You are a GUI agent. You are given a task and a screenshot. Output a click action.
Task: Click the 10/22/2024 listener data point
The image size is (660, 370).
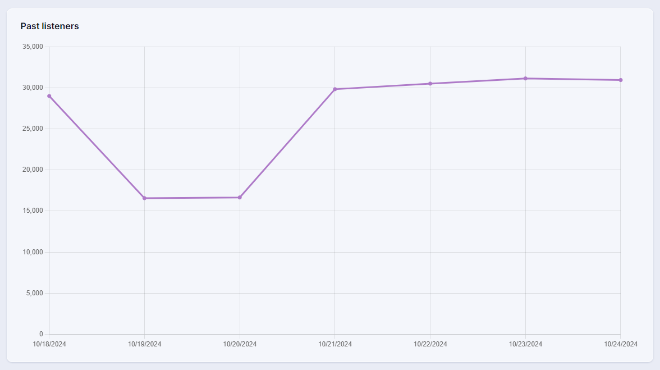click(430, 84)
